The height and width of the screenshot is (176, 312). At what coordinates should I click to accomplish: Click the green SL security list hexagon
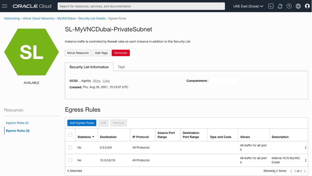click(x=32, y=52)
